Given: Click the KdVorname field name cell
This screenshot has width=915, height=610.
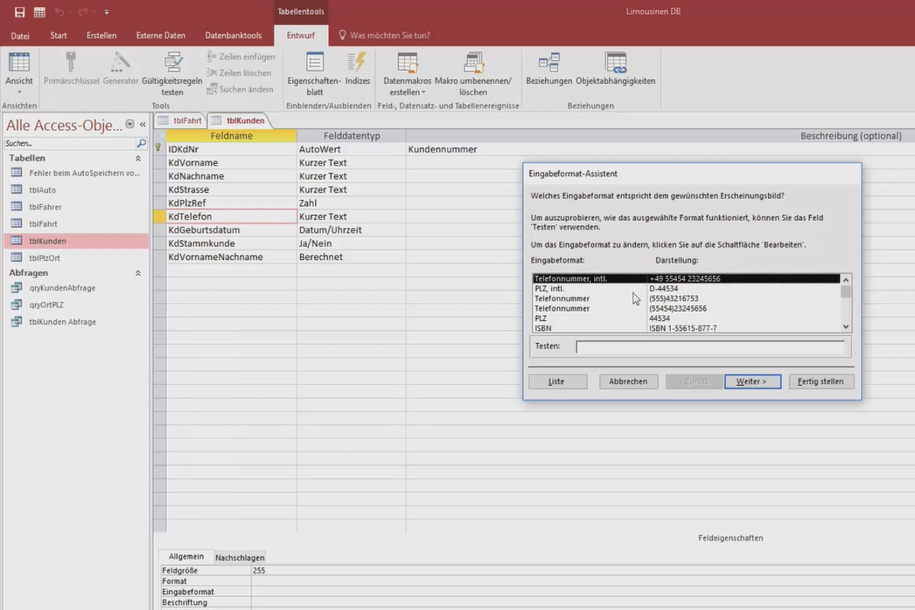Looking at the screenshot, I should [231, 162].
